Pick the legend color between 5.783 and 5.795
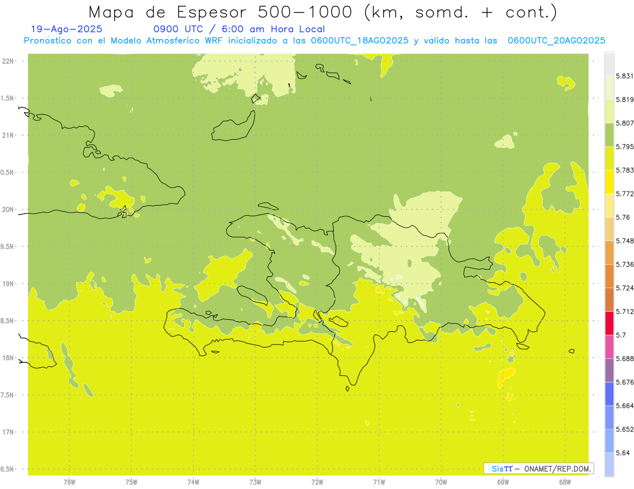 [609, 158]
